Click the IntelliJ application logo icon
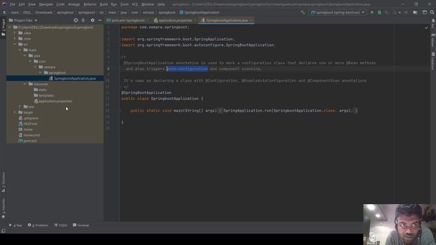The width and height of the screenshot is (436, 245). tap(4, 4)
